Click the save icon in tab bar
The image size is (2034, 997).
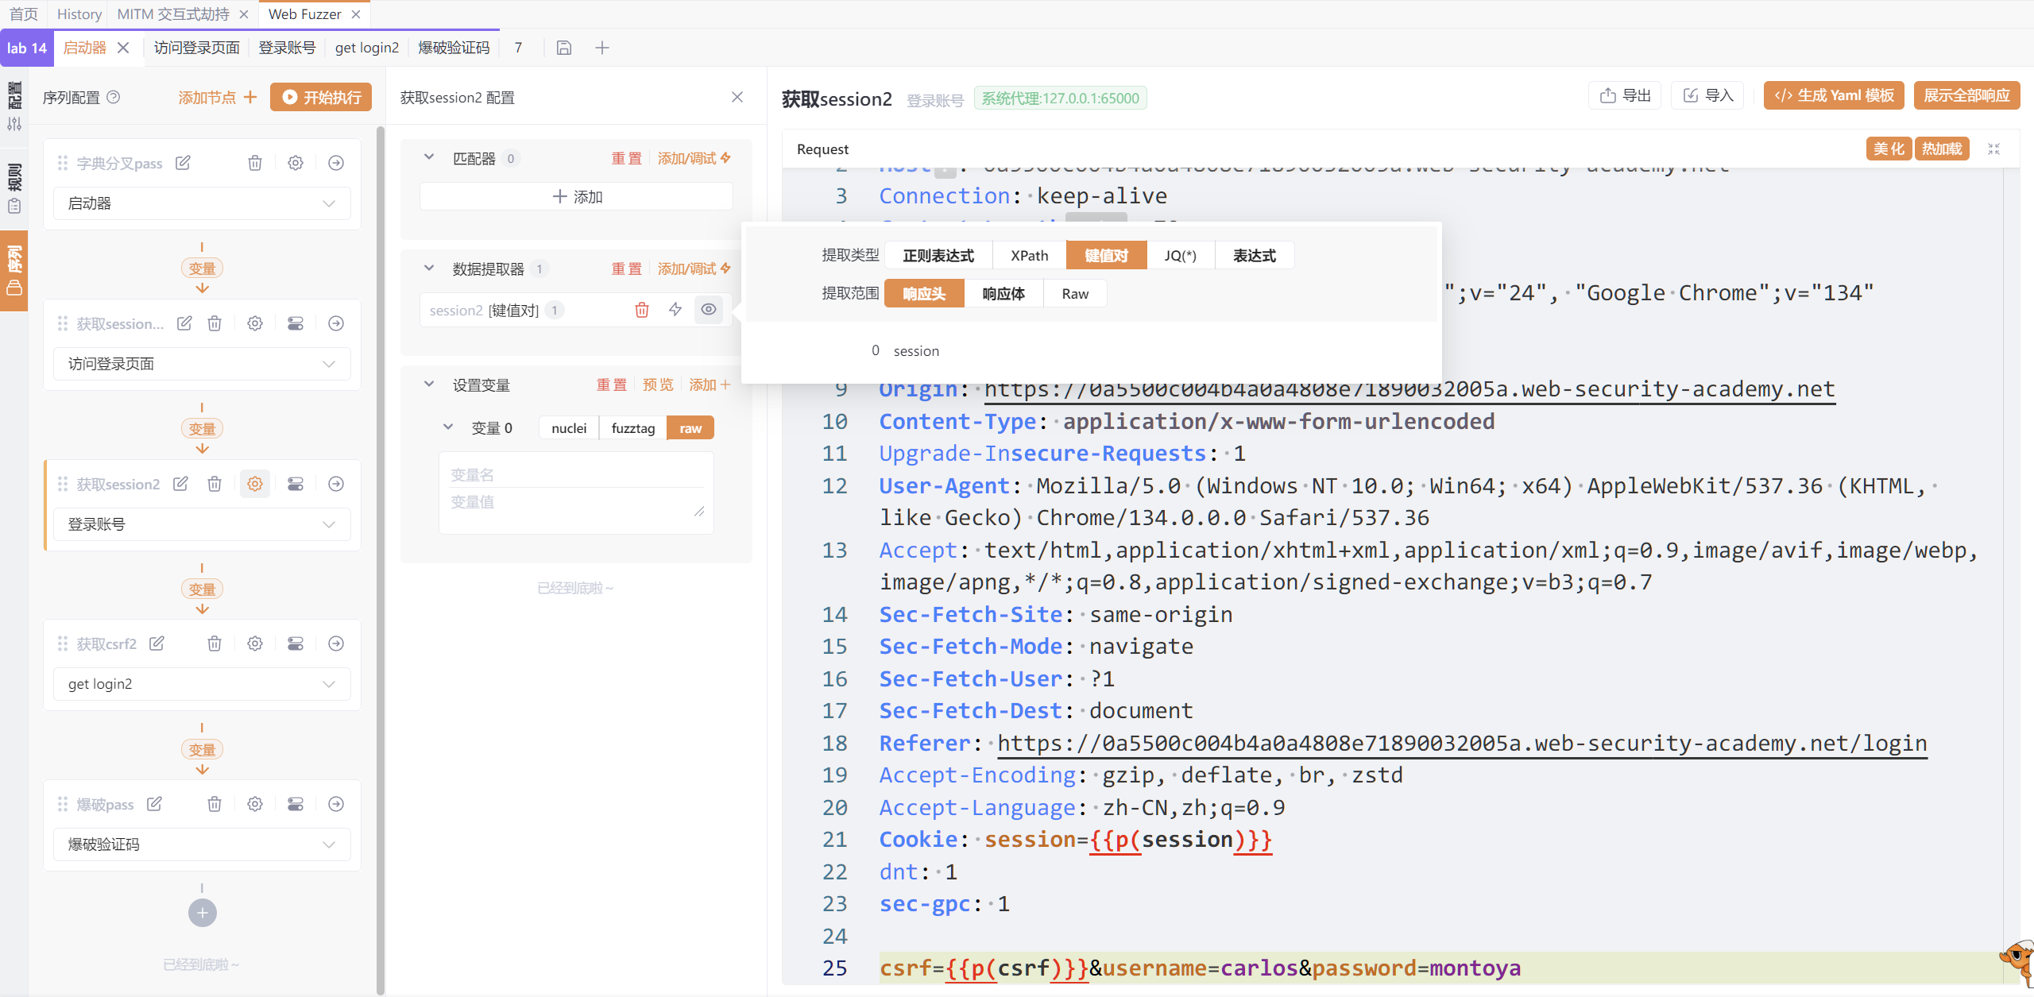pos(564,48)
